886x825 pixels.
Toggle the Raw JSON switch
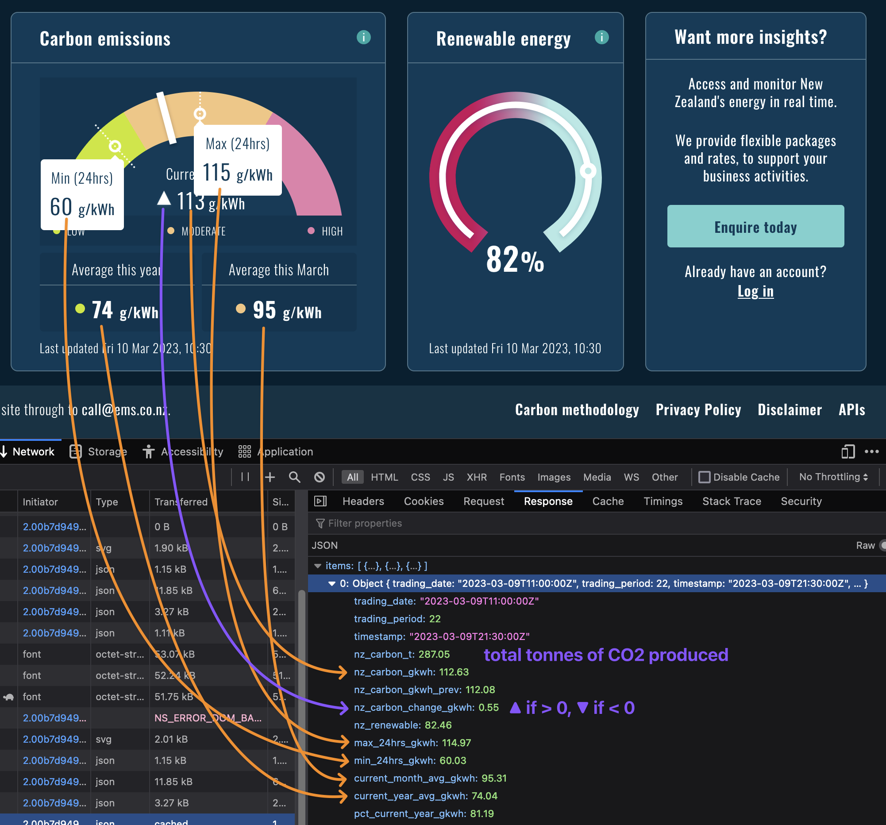pyautogui.click(x=882, y=546)
